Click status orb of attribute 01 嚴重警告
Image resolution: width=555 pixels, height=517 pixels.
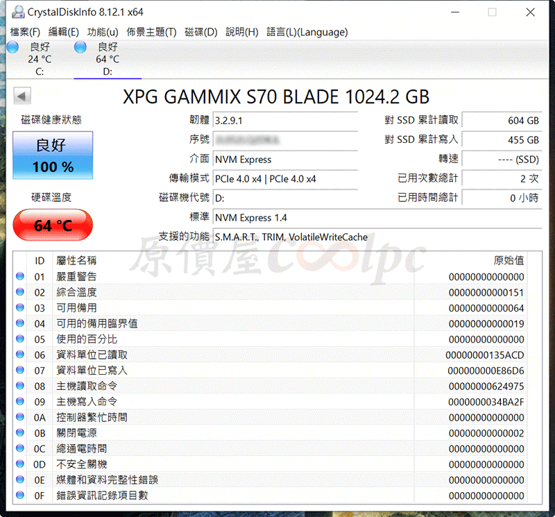[20, 276]
